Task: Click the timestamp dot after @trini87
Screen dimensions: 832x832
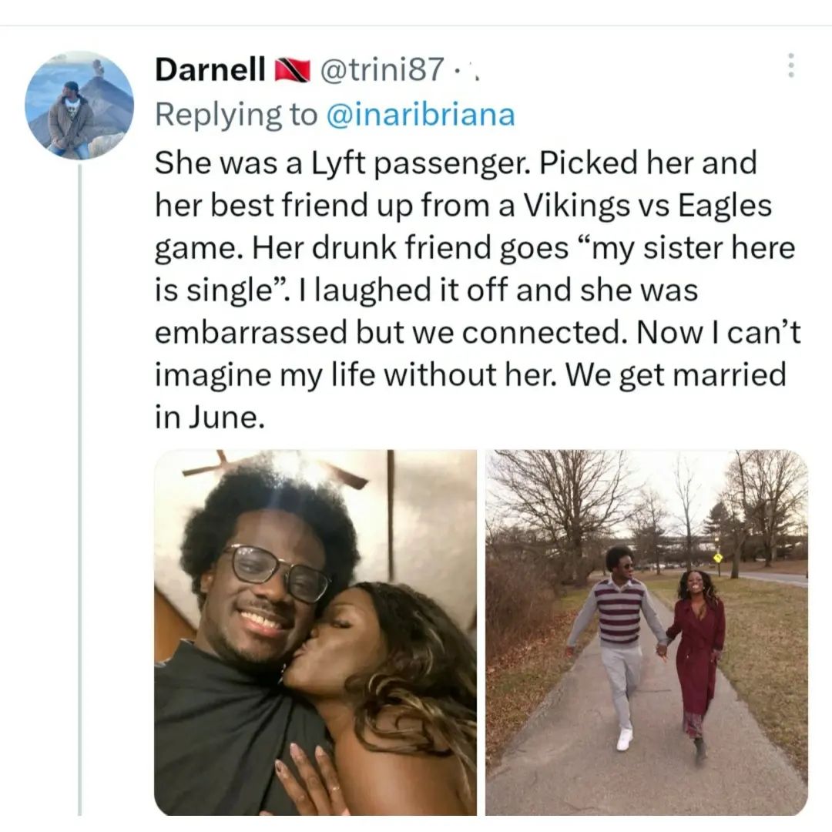Action: point(457,70)
